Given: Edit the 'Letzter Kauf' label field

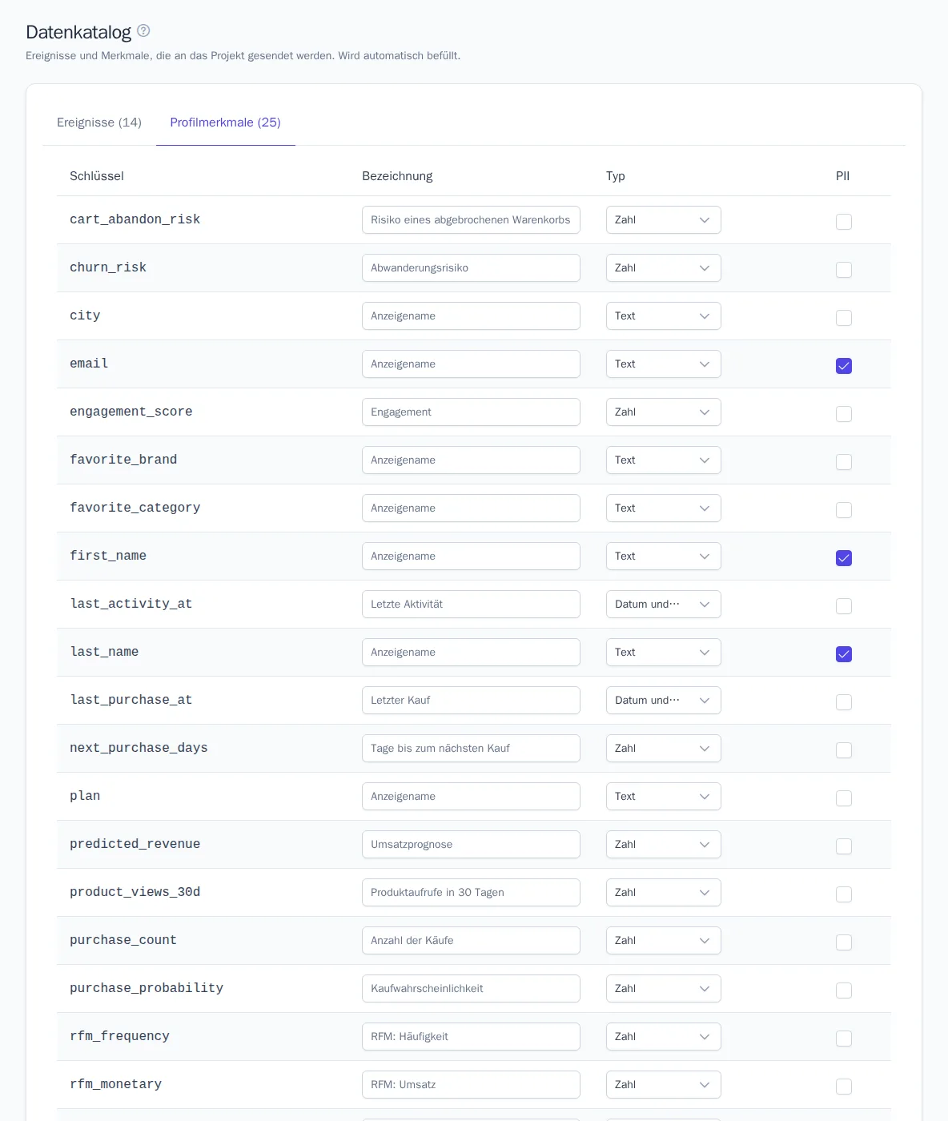Looking at the screenshot, I should coord(471,701).
